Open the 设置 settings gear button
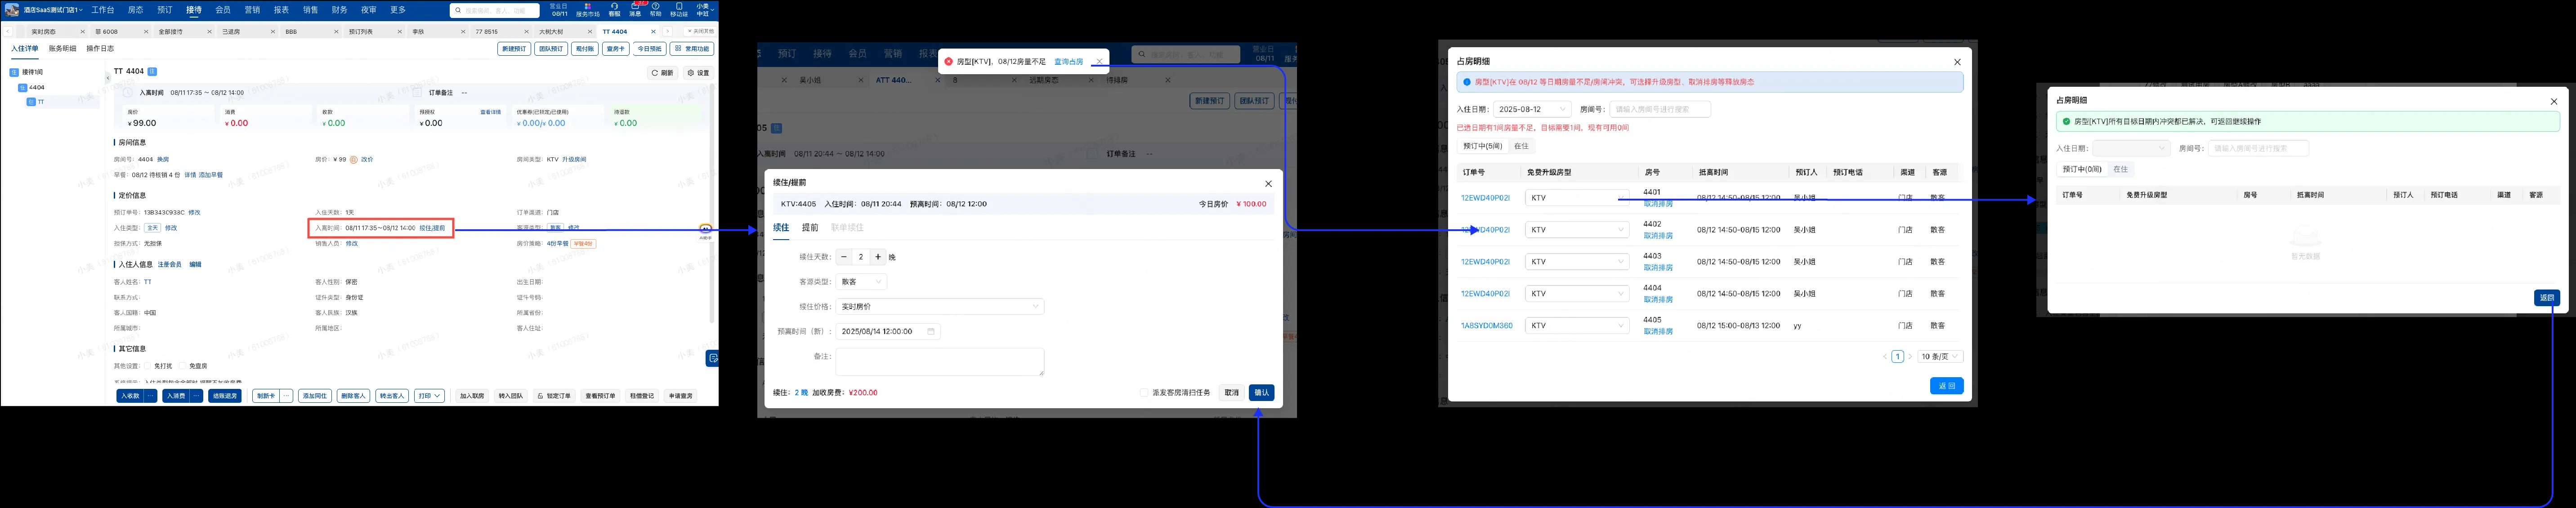Image resolution: width=2576 pixels, height=508 pixels. pyautogui.click(x=698, y=73)
